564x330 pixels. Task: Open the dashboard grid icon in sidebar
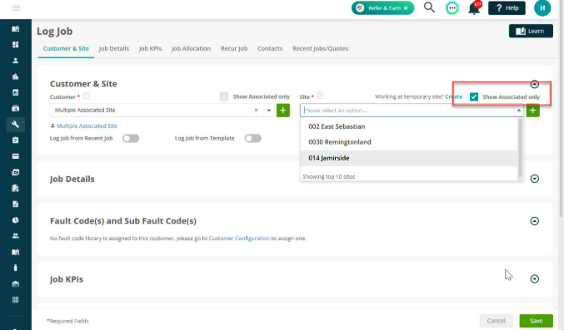pos(16,45)
